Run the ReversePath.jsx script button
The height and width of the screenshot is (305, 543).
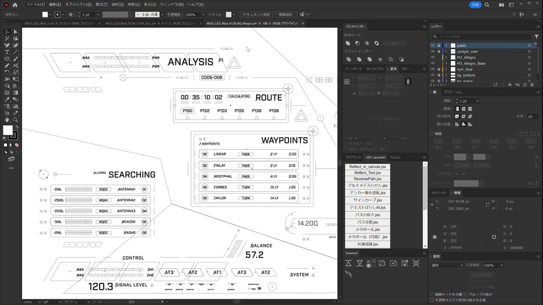[x=367, y=179]
